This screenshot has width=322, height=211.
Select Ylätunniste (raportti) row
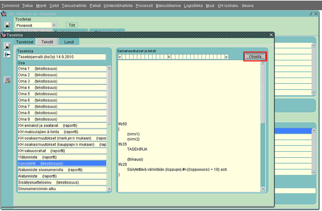(62, 157)
